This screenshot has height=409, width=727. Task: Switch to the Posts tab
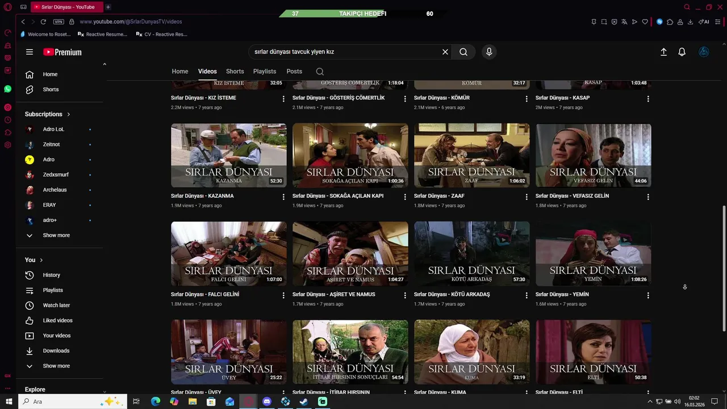pyautogui.click(x=294, y=72)
